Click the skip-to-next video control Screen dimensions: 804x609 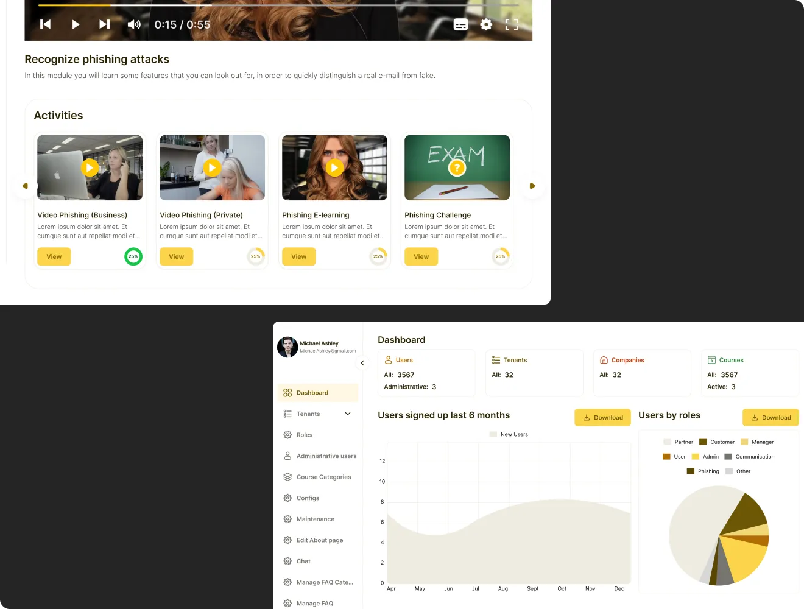click(x=105, y=24)
